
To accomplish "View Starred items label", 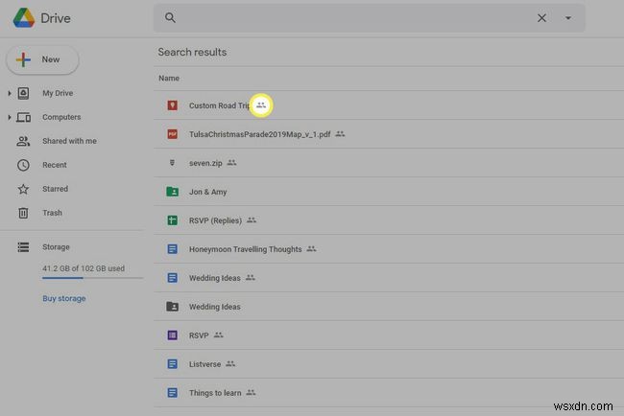I will [x=56, y=189].
